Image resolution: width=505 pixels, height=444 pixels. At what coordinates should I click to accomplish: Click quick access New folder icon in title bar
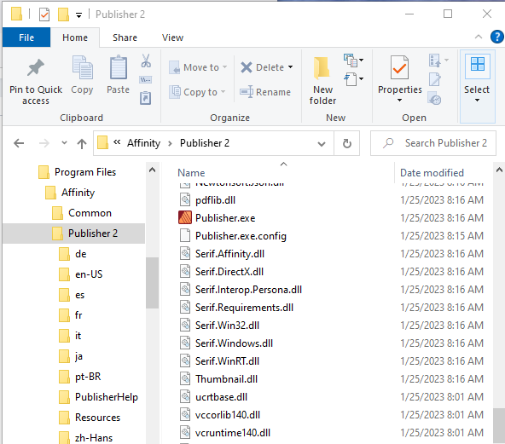63,14
